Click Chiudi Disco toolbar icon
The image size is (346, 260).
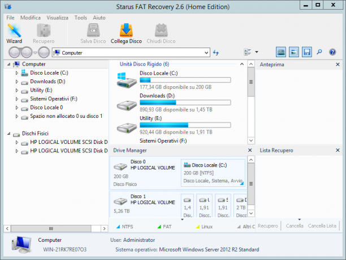(x=161, y=33)
